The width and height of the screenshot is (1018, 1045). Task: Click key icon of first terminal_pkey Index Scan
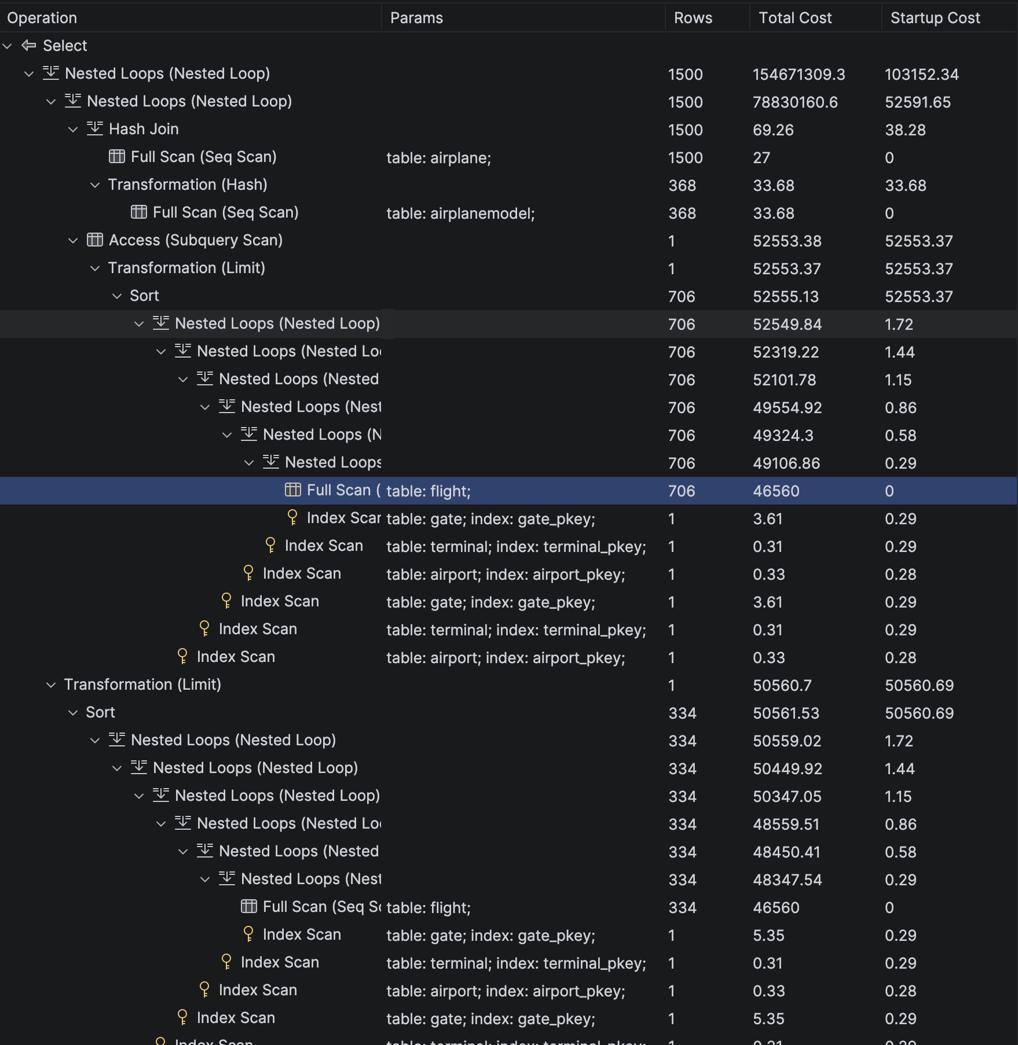(270, 545)
